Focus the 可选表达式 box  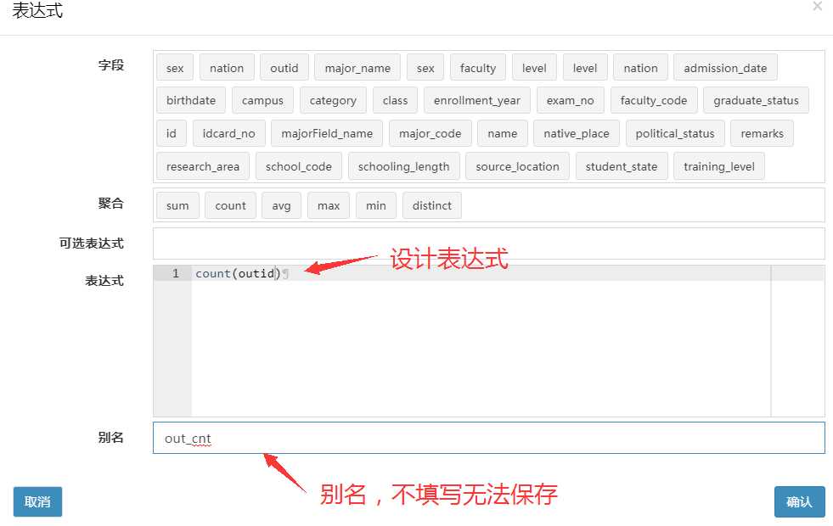pyautogui.click(x=489, y=243)
